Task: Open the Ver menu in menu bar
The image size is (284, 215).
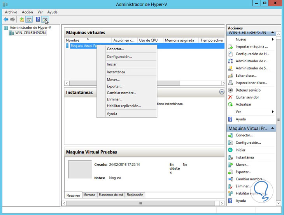Action: [x=40, y=12]
